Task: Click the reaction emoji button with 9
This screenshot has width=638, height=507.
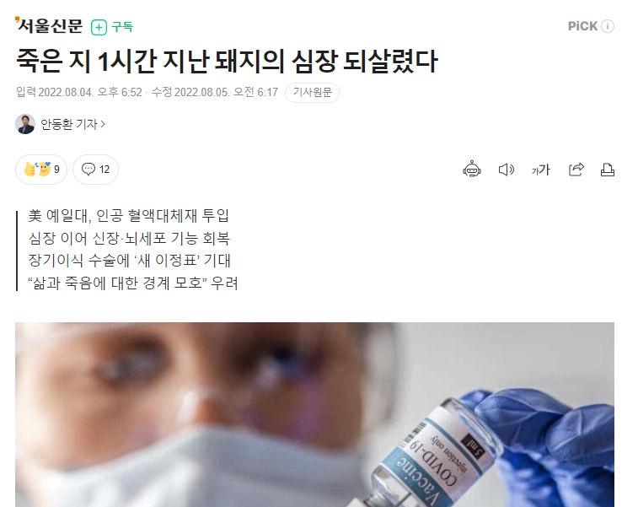Action: pos(41,169)
